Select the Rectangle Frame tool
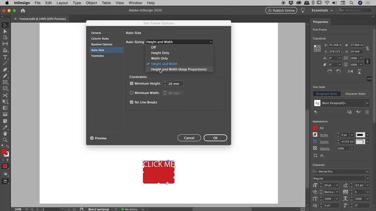376x211 pixels. [5, 82]
